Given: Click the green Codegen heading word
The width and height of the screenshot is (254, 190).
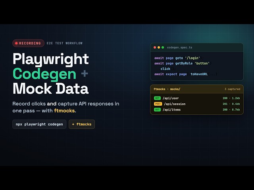Looking at the screenshot, I should tap(44, 74).
